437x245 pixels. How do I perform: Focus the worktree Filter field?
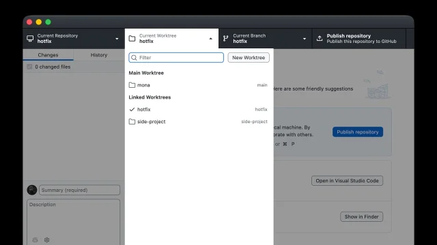[x=176, y=57]
